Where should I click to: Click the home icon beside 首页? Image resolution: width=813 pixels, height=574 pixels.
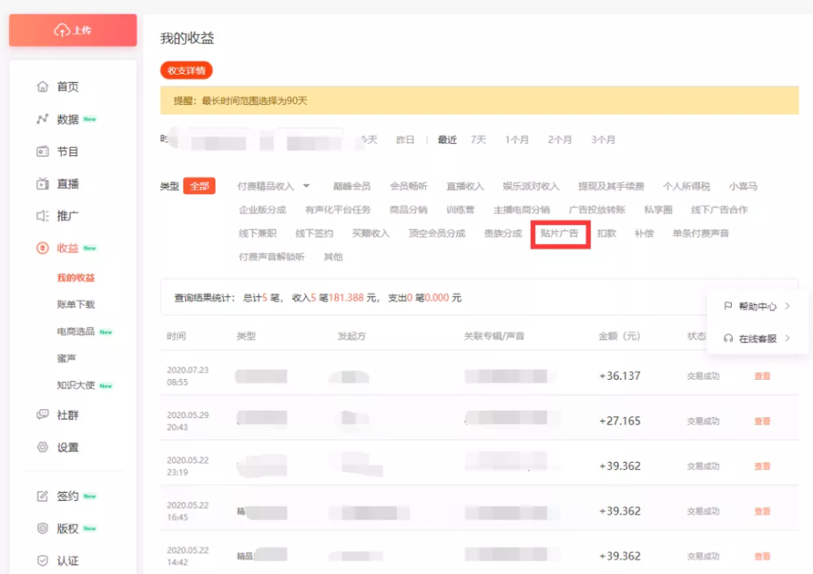[42, 87]
